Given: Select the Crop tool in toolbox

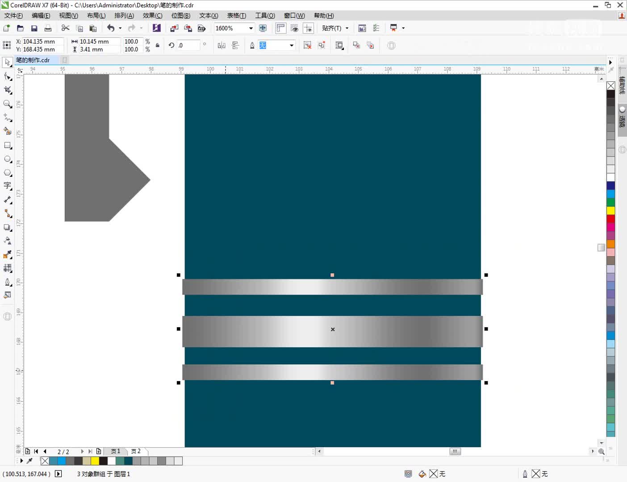Looking at the screenshot, I should point(8,90).
